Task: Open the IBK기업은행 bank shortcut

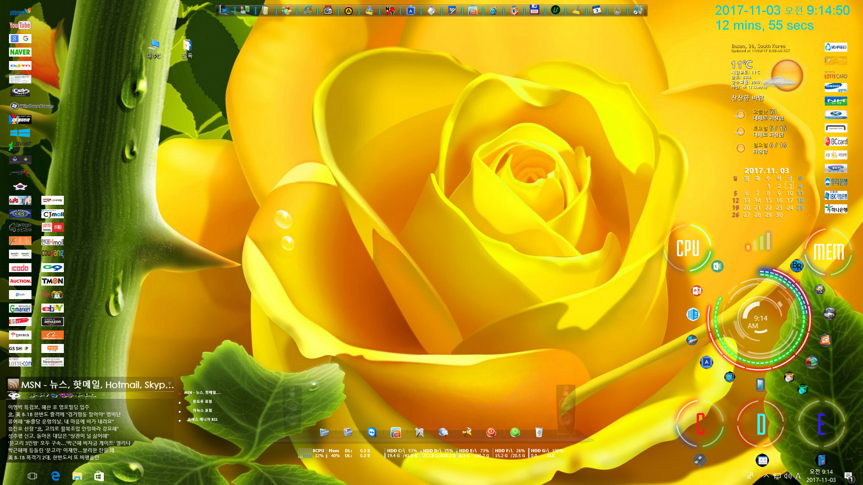Action: point(836,196)
